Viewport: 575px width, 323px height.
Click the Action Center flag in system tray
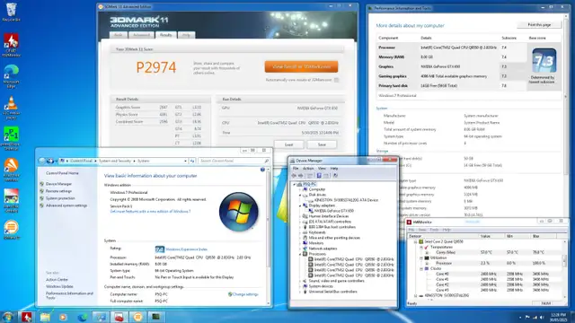tap(527, 317)
